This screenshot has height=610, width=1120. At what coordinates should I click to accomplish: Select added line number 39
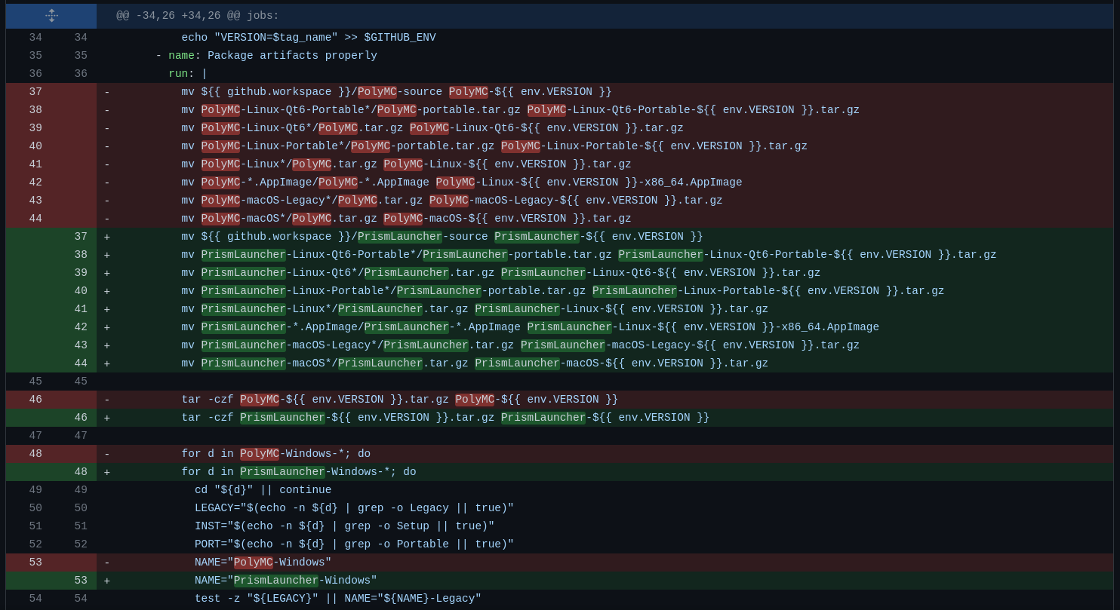(x=81, y=273)
